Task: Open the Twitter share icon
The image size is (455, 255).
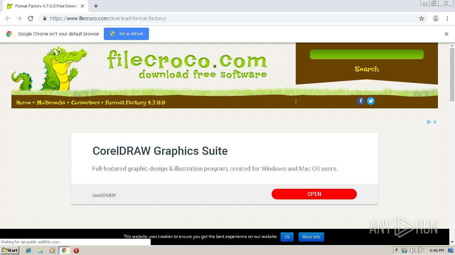Action: [371, 101]
